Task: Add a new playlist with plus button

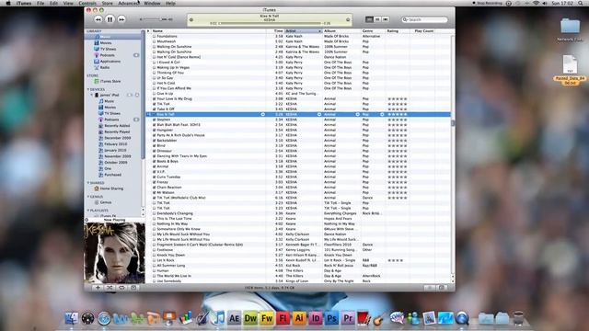Action: point(98,288)
